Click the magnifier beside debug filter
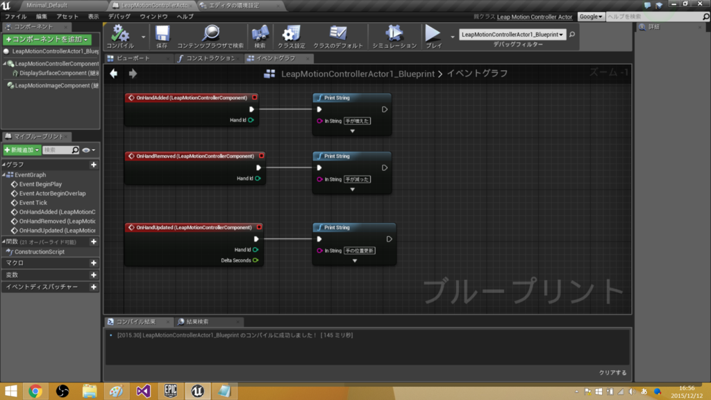 coord(572,35)
